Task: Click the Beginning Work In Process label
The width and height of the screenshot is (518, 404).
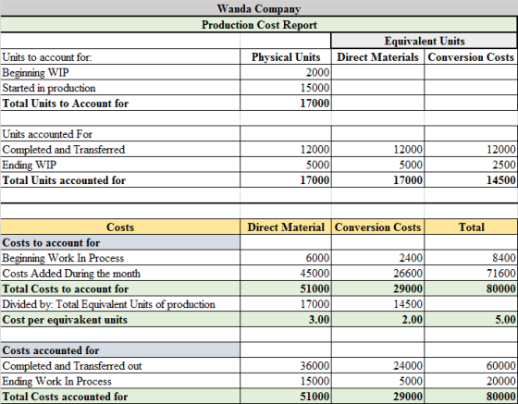Action: [x=63, y=258]
